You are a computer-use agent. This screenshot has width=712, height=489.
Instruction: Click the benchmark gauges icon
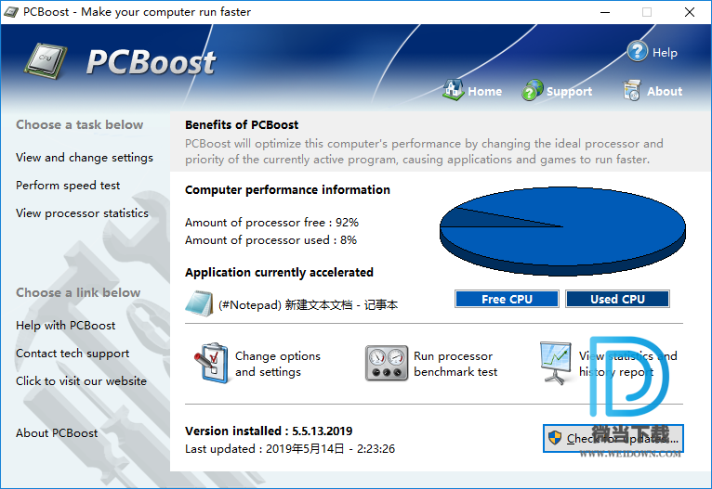[386, 363]
